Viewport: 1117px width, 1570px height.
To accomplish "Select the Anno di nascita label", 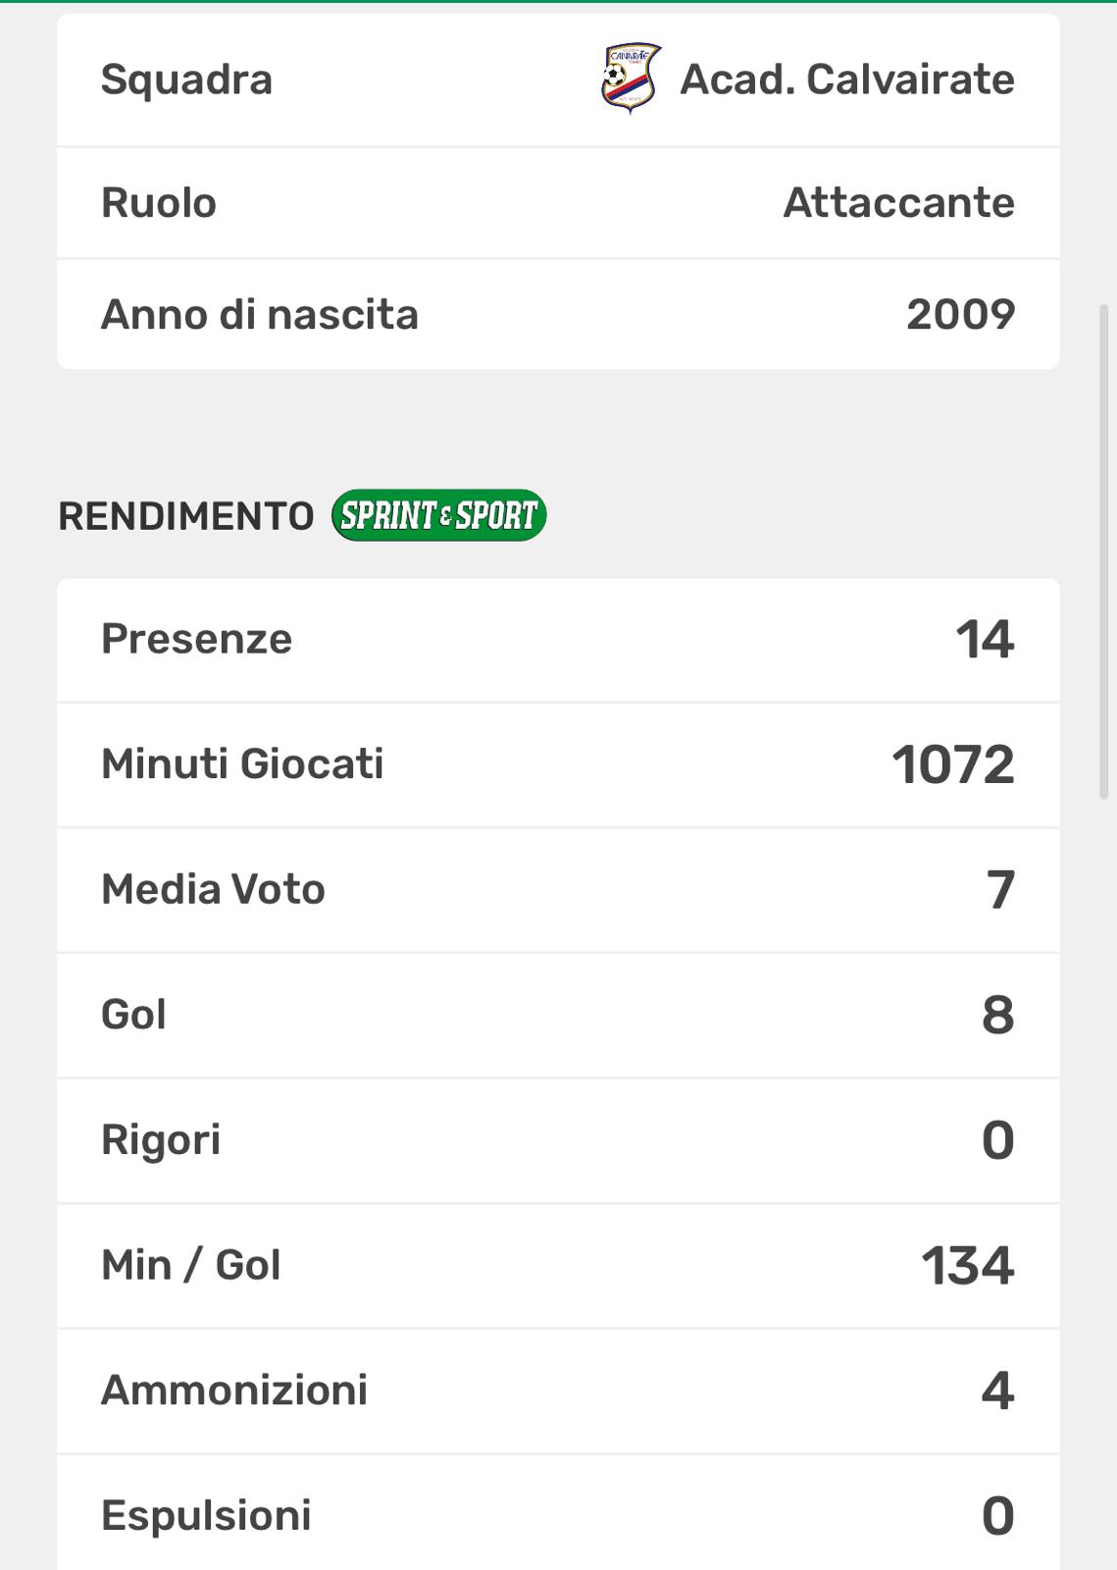I will (260, 315).
